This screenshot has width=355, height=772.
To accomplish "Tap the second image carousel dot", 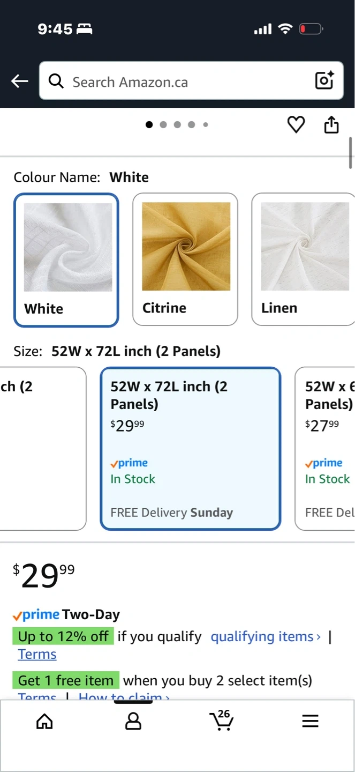I will pyautogui.click(x=163, y=125).
